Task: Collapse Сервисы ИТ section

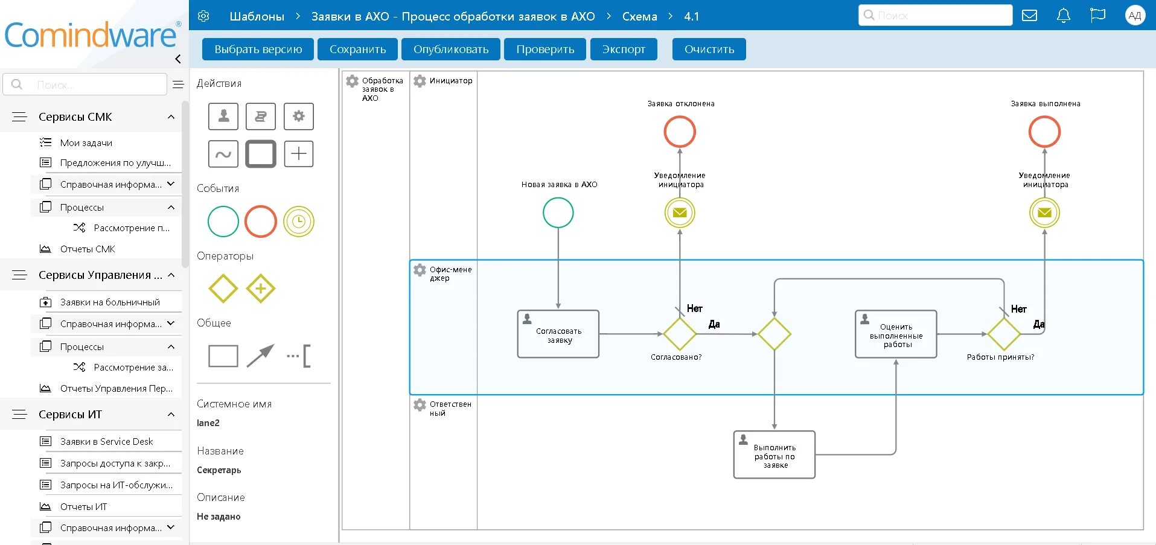Action: click(171, 415)
